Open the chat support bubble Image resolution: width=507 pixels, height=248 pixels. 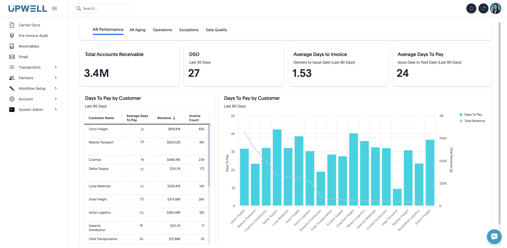[x=494, y=236]
